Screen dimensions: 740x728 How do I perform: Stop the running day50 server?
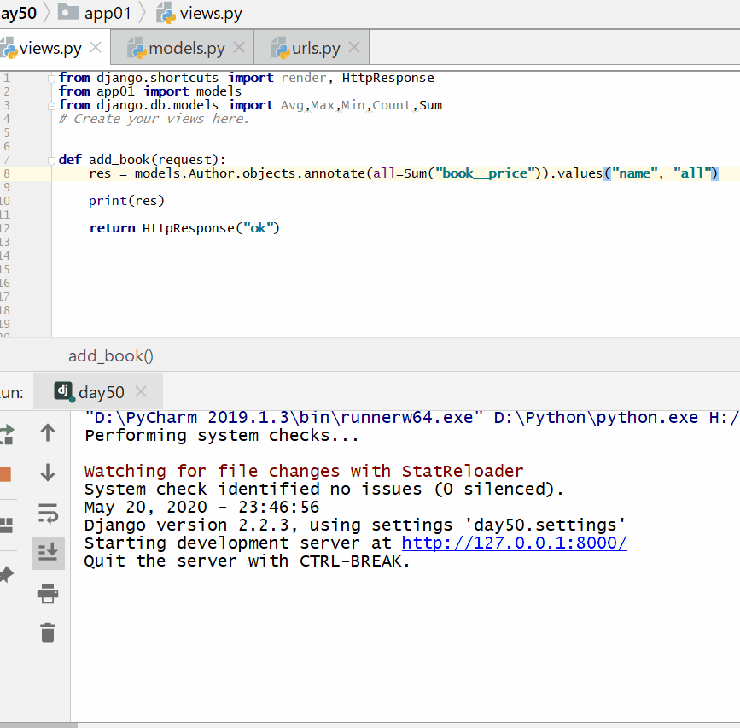click(x=5, y=473)
